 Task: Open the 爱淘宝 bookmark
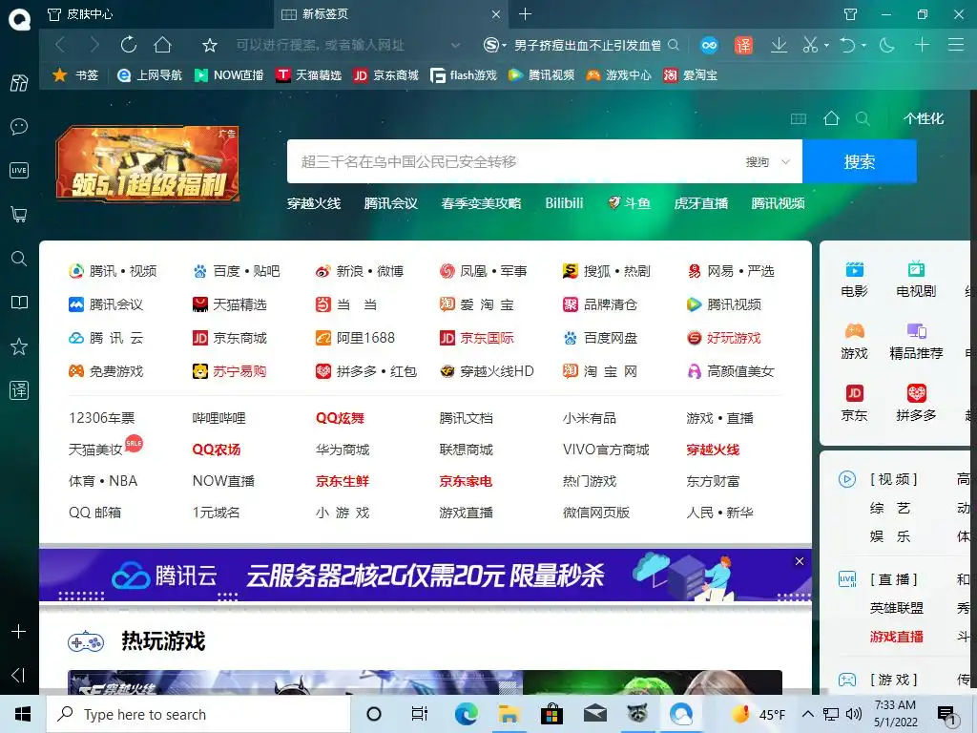click(x=691, y=75)
